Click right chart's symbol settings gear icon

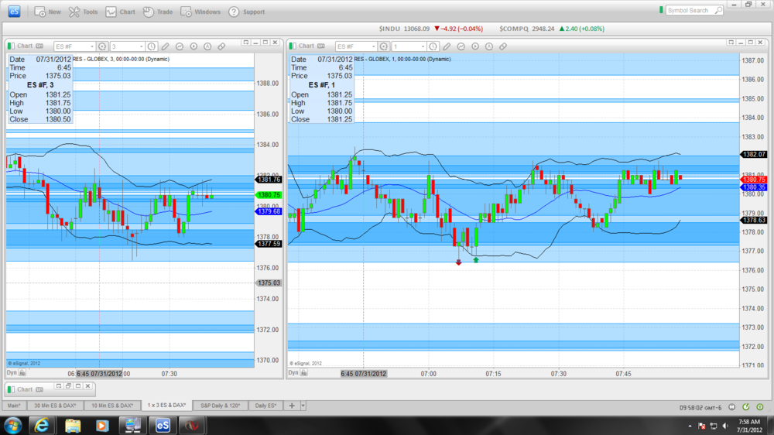(x=384, y=46)
